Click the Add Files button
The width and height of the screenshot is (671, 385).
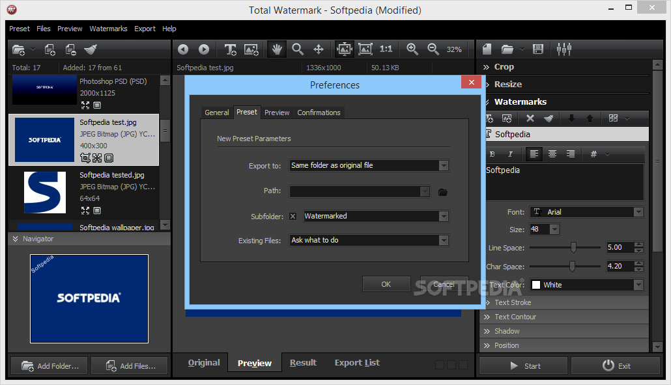(130, 365)
